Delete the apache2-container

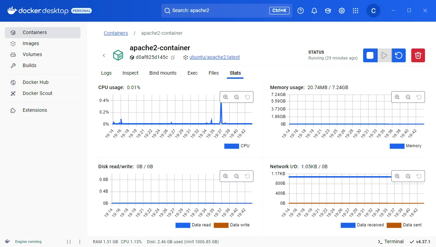pyautogui.click(x=418, y=55)
